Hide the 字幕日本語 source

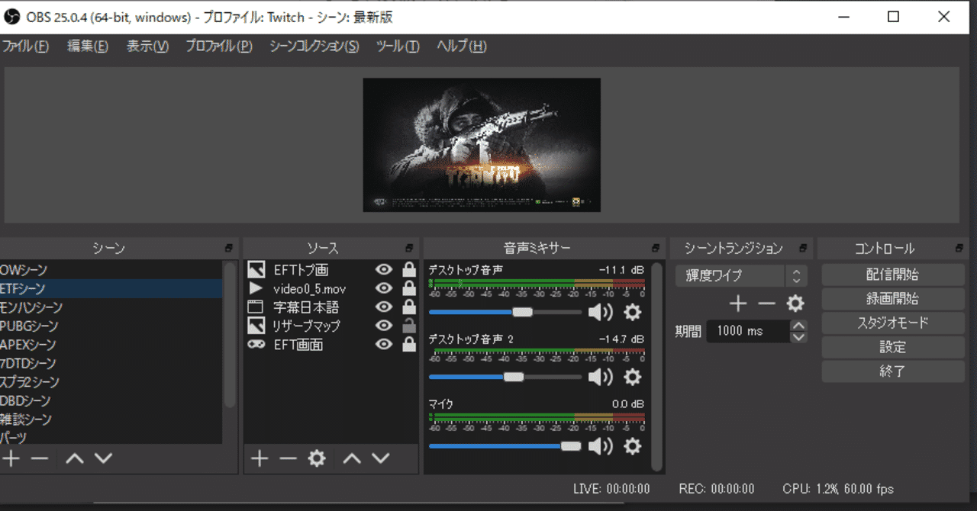[x=385, y=307]
